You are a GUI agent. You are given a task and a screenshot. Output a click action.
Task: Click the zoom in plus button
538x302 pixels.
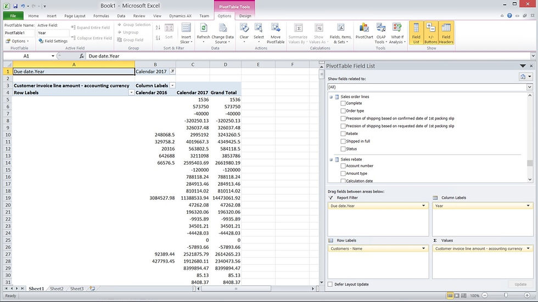pyautogui.click(x=527, y=295)
